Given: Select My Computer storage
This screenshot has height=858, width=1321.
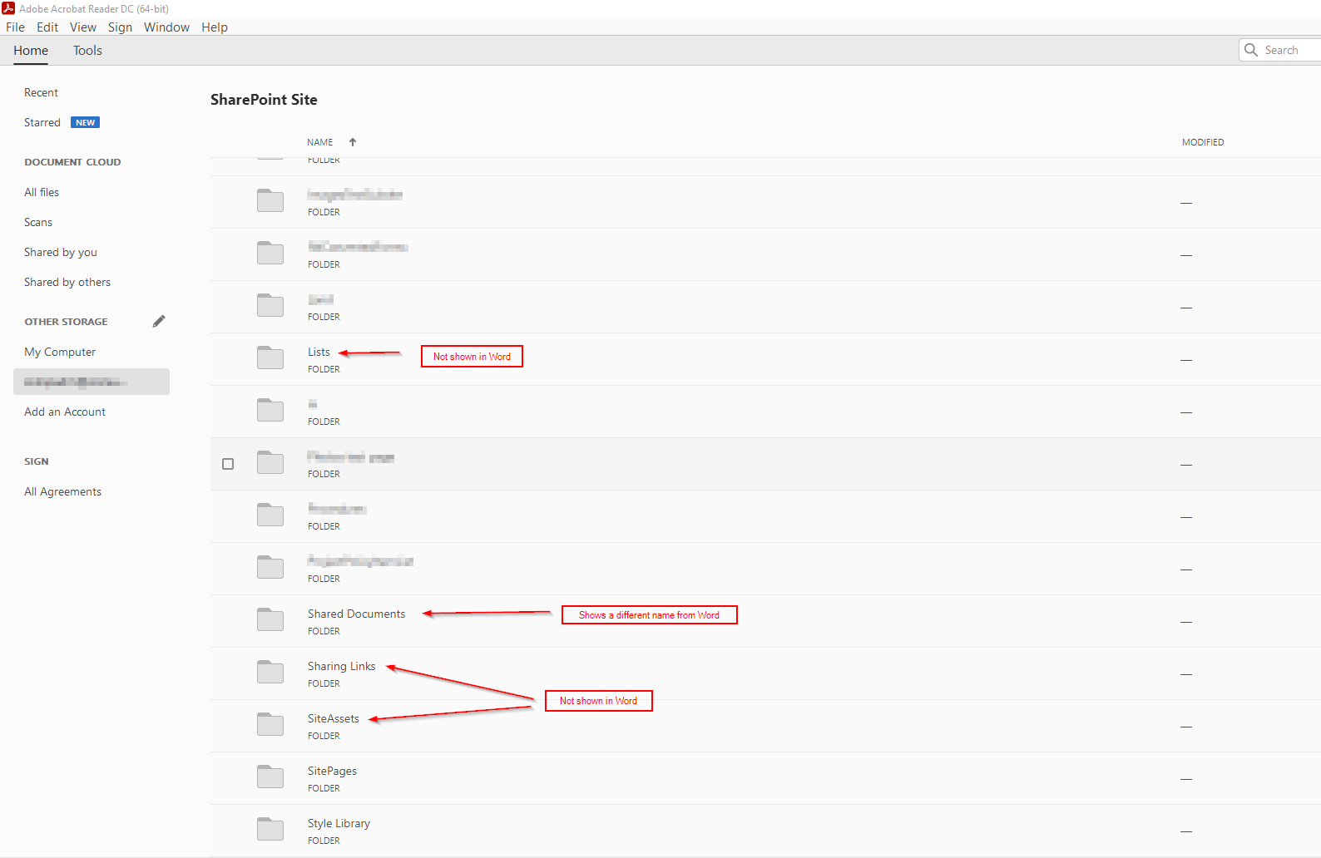Looking at the screenshot, I should pyautogui.click(x=60, y=352).
